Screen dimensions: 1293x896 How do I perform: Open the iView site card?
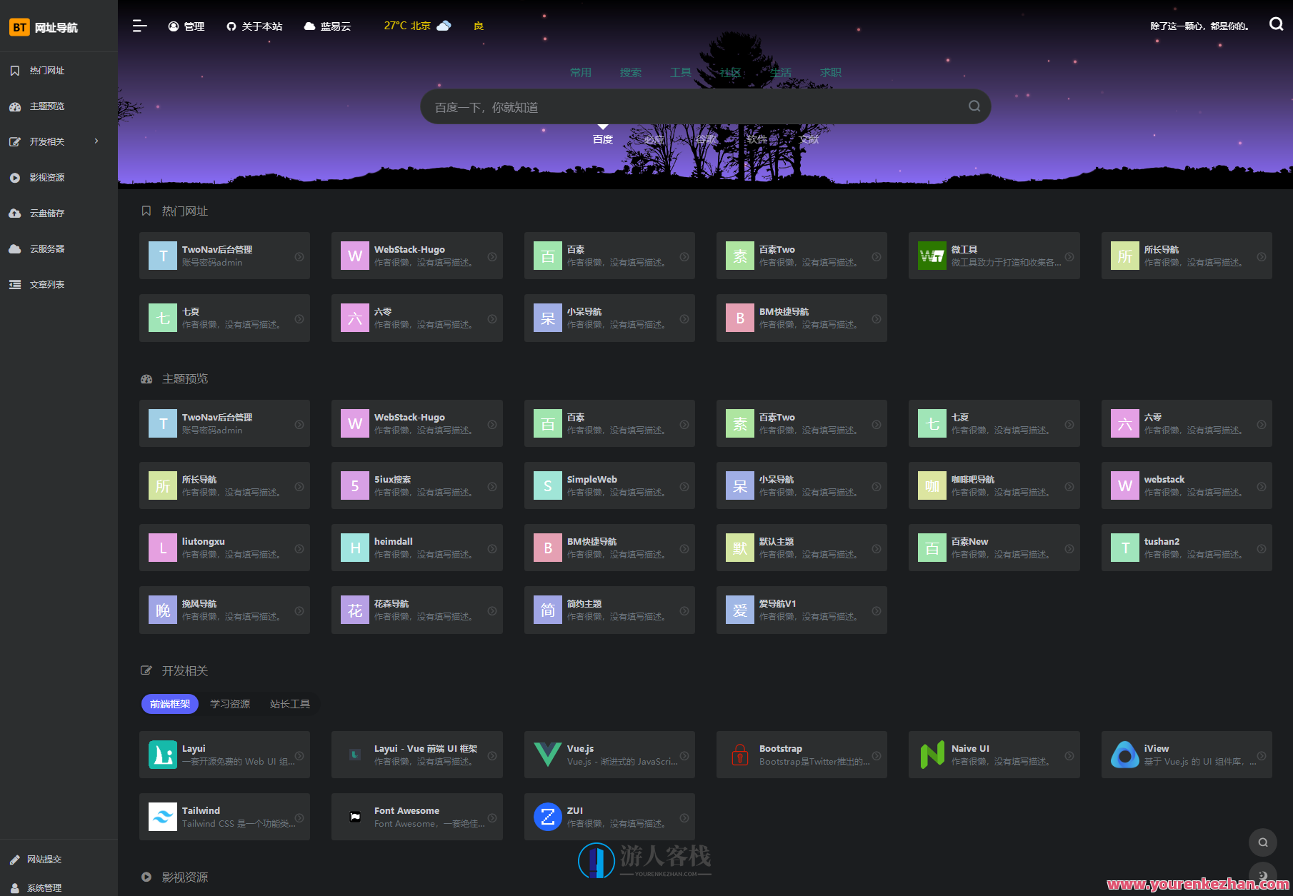pyautogui.click(x=1186, y=755)
